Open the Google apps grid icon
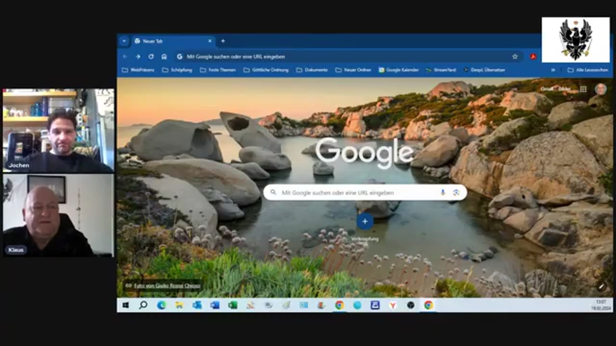Screen dimensions: 616x346 coord(583,89)
